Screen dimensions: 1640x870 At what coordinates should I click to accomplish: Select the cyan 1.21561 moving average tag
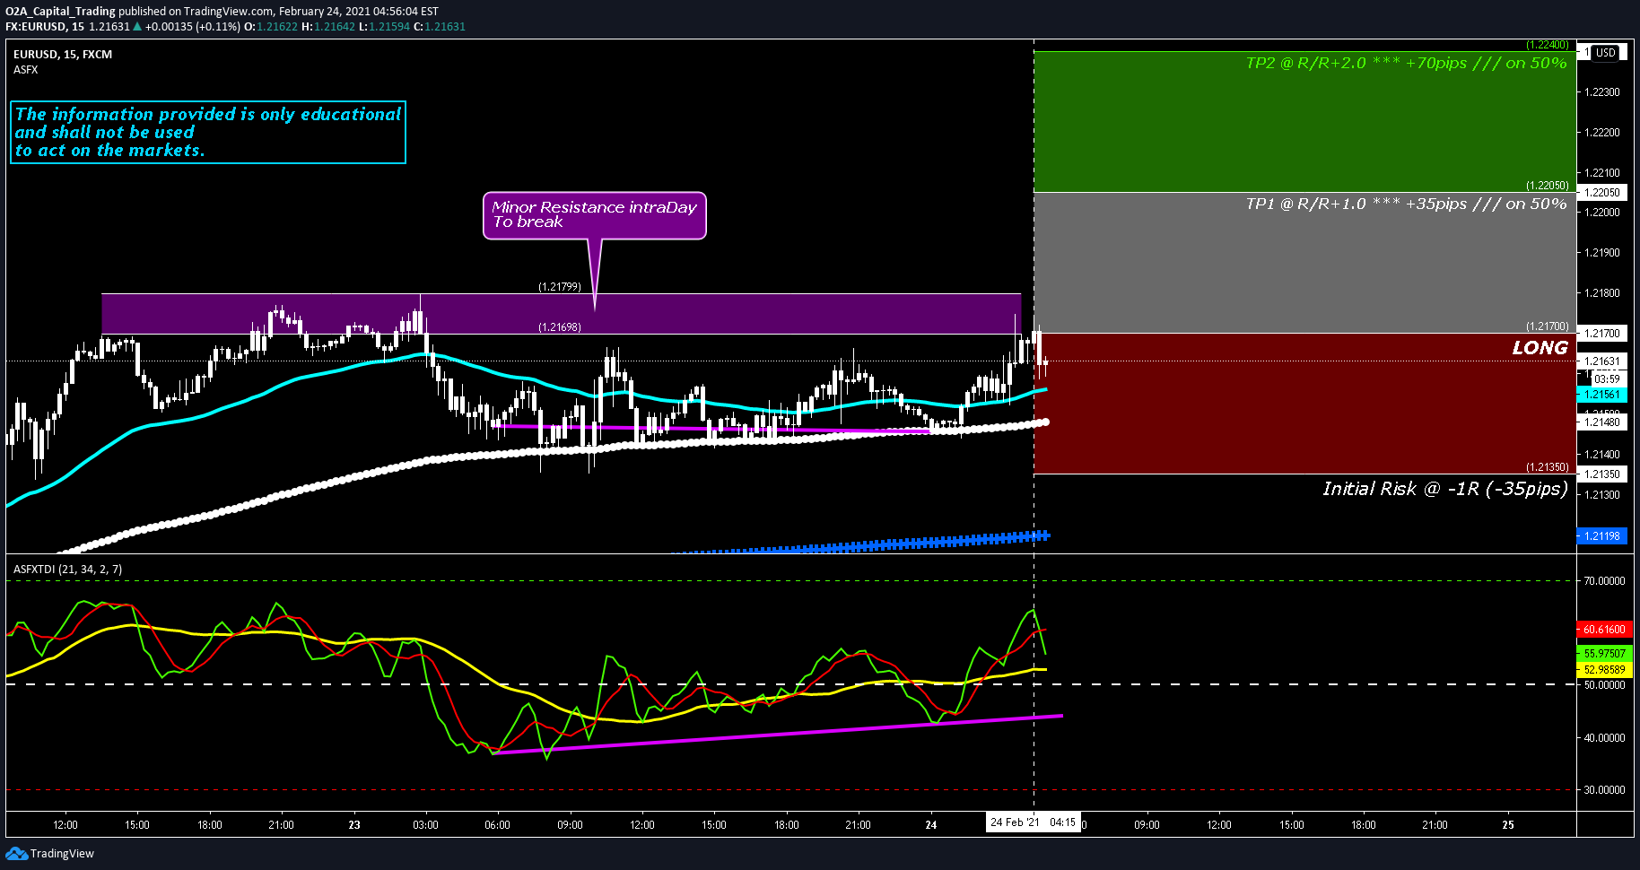[1601, 395]
